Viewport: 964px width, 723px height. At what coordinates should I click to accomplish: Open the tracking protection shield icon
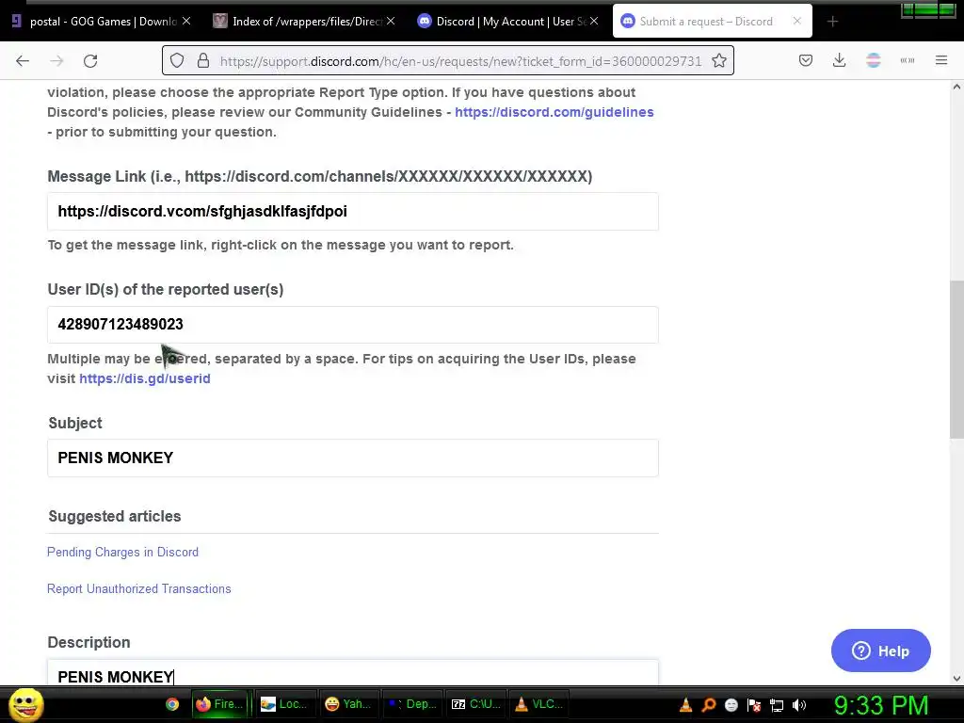click(177, 60)
